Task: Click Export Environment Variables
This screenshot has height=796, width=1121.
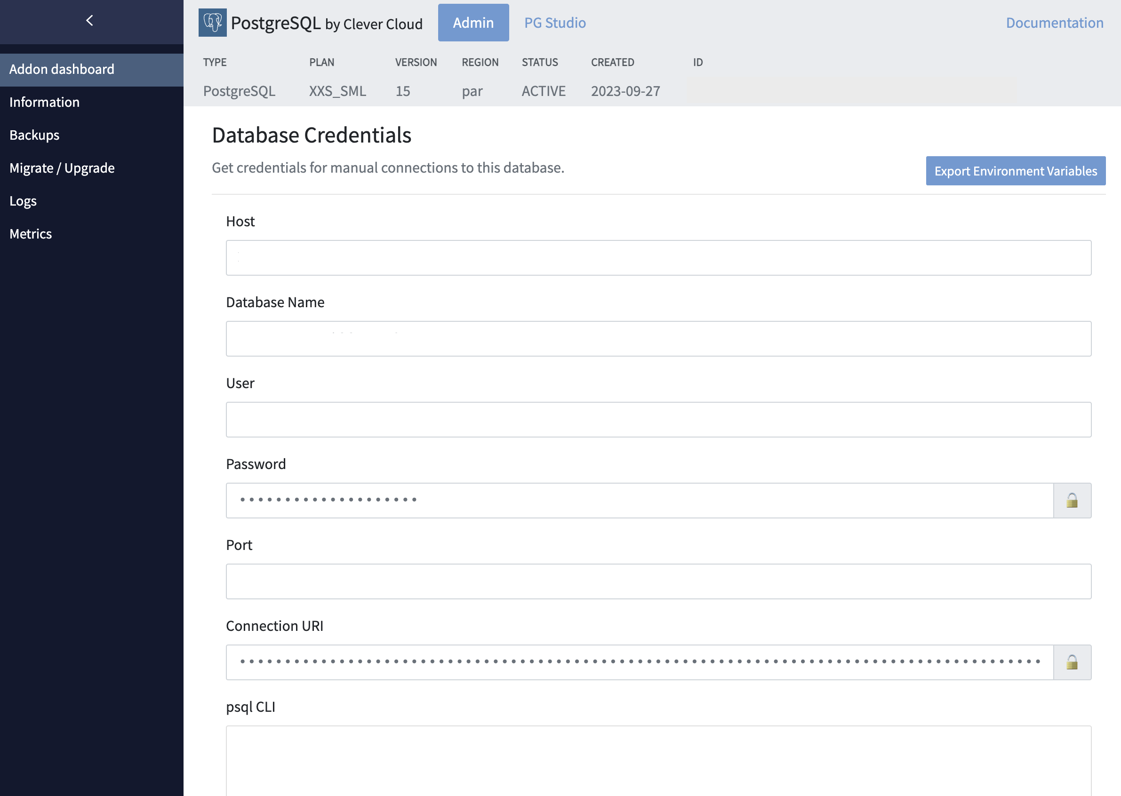Action: pyautogui.click(x=1015, y=171)
